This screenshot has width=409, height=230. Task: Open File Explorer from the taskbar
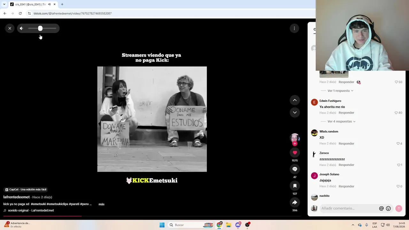[228, 225]
